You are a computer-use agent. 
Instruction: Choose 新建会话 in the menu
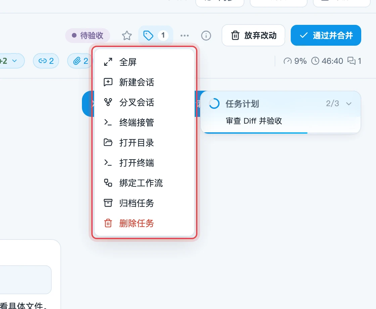coord(144,82)
